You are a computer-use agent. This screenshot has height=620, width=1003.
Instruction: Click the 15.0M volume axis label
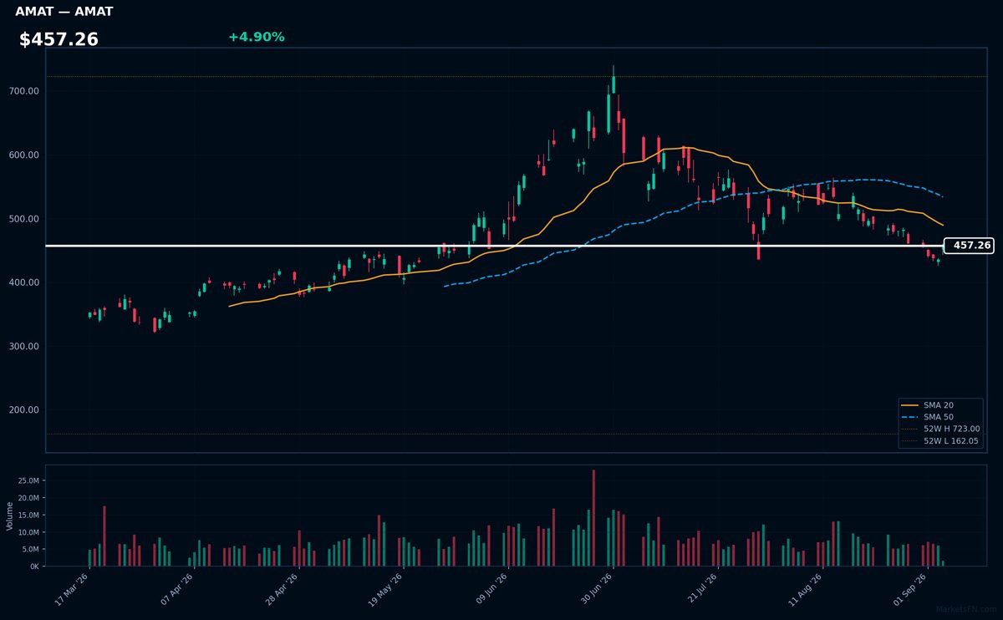29,516
